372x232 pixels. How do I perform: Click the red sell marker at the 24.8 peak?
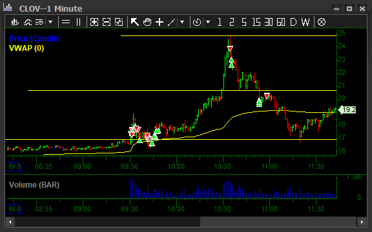230,48
